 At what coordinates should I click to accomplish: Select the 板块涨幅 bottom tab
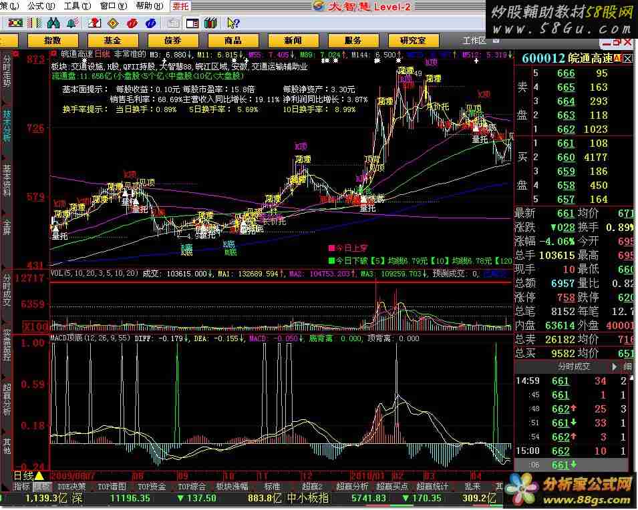[x=232, y=487]
